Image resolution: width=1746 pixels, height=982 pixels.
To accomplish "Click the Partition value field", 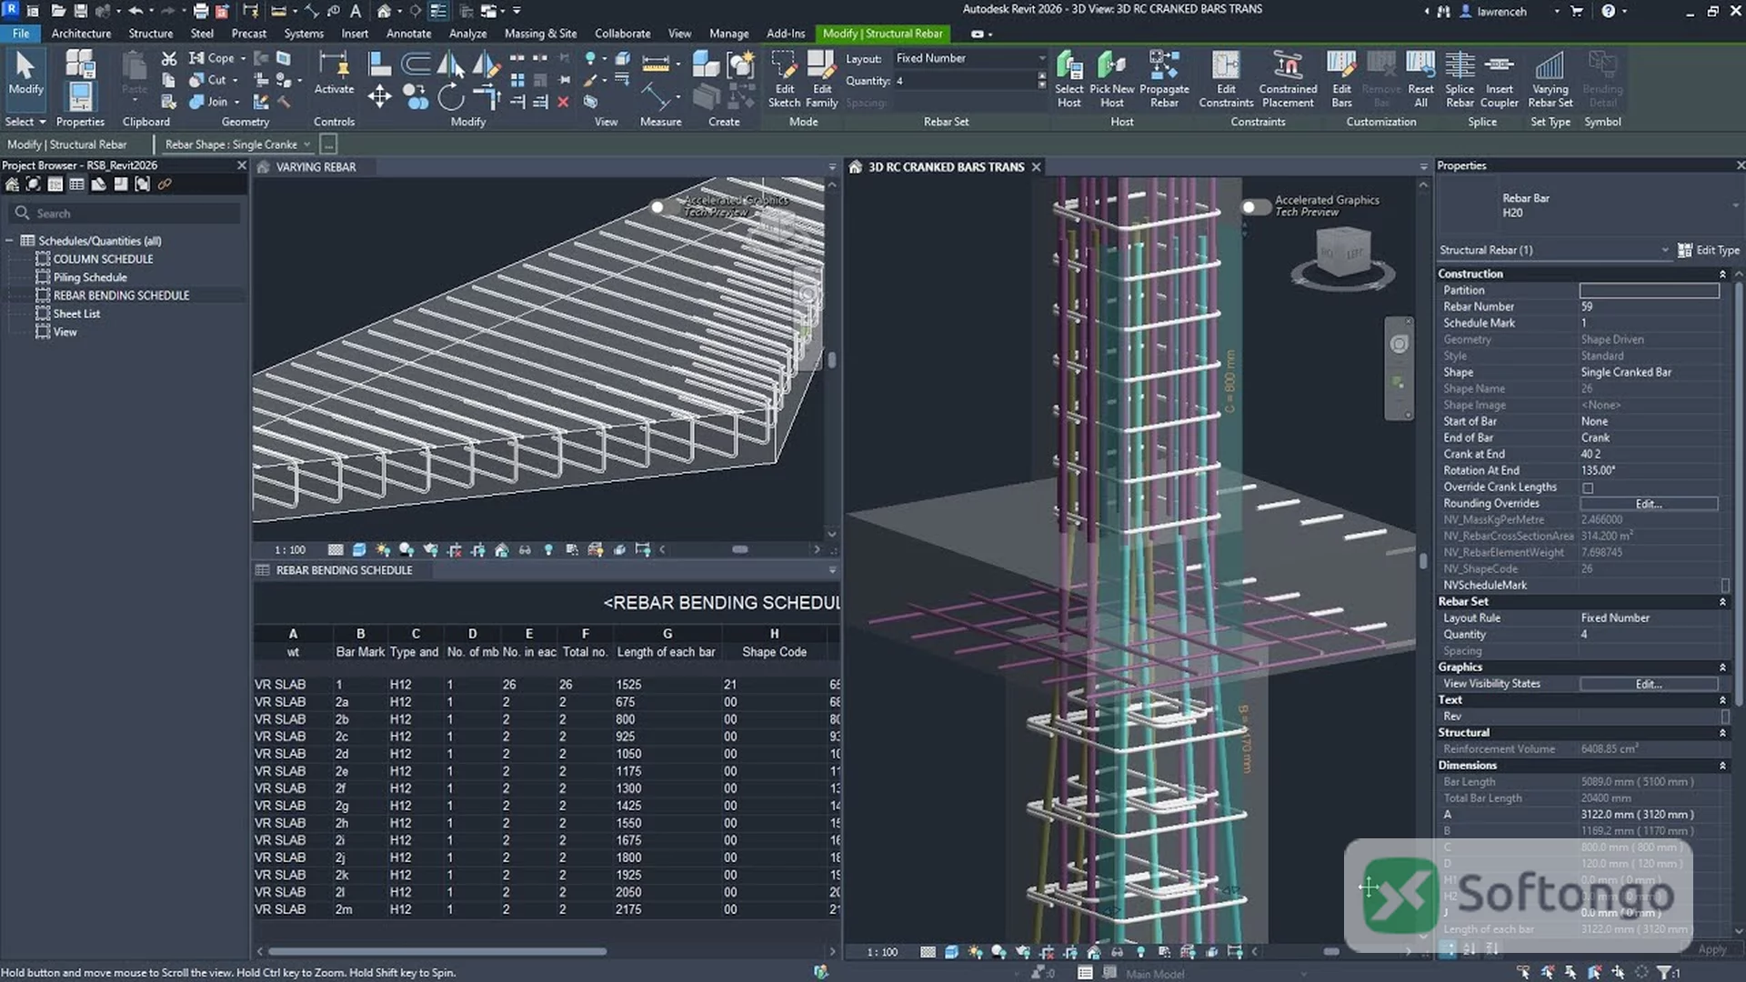I will click(x=1649, y=290).
